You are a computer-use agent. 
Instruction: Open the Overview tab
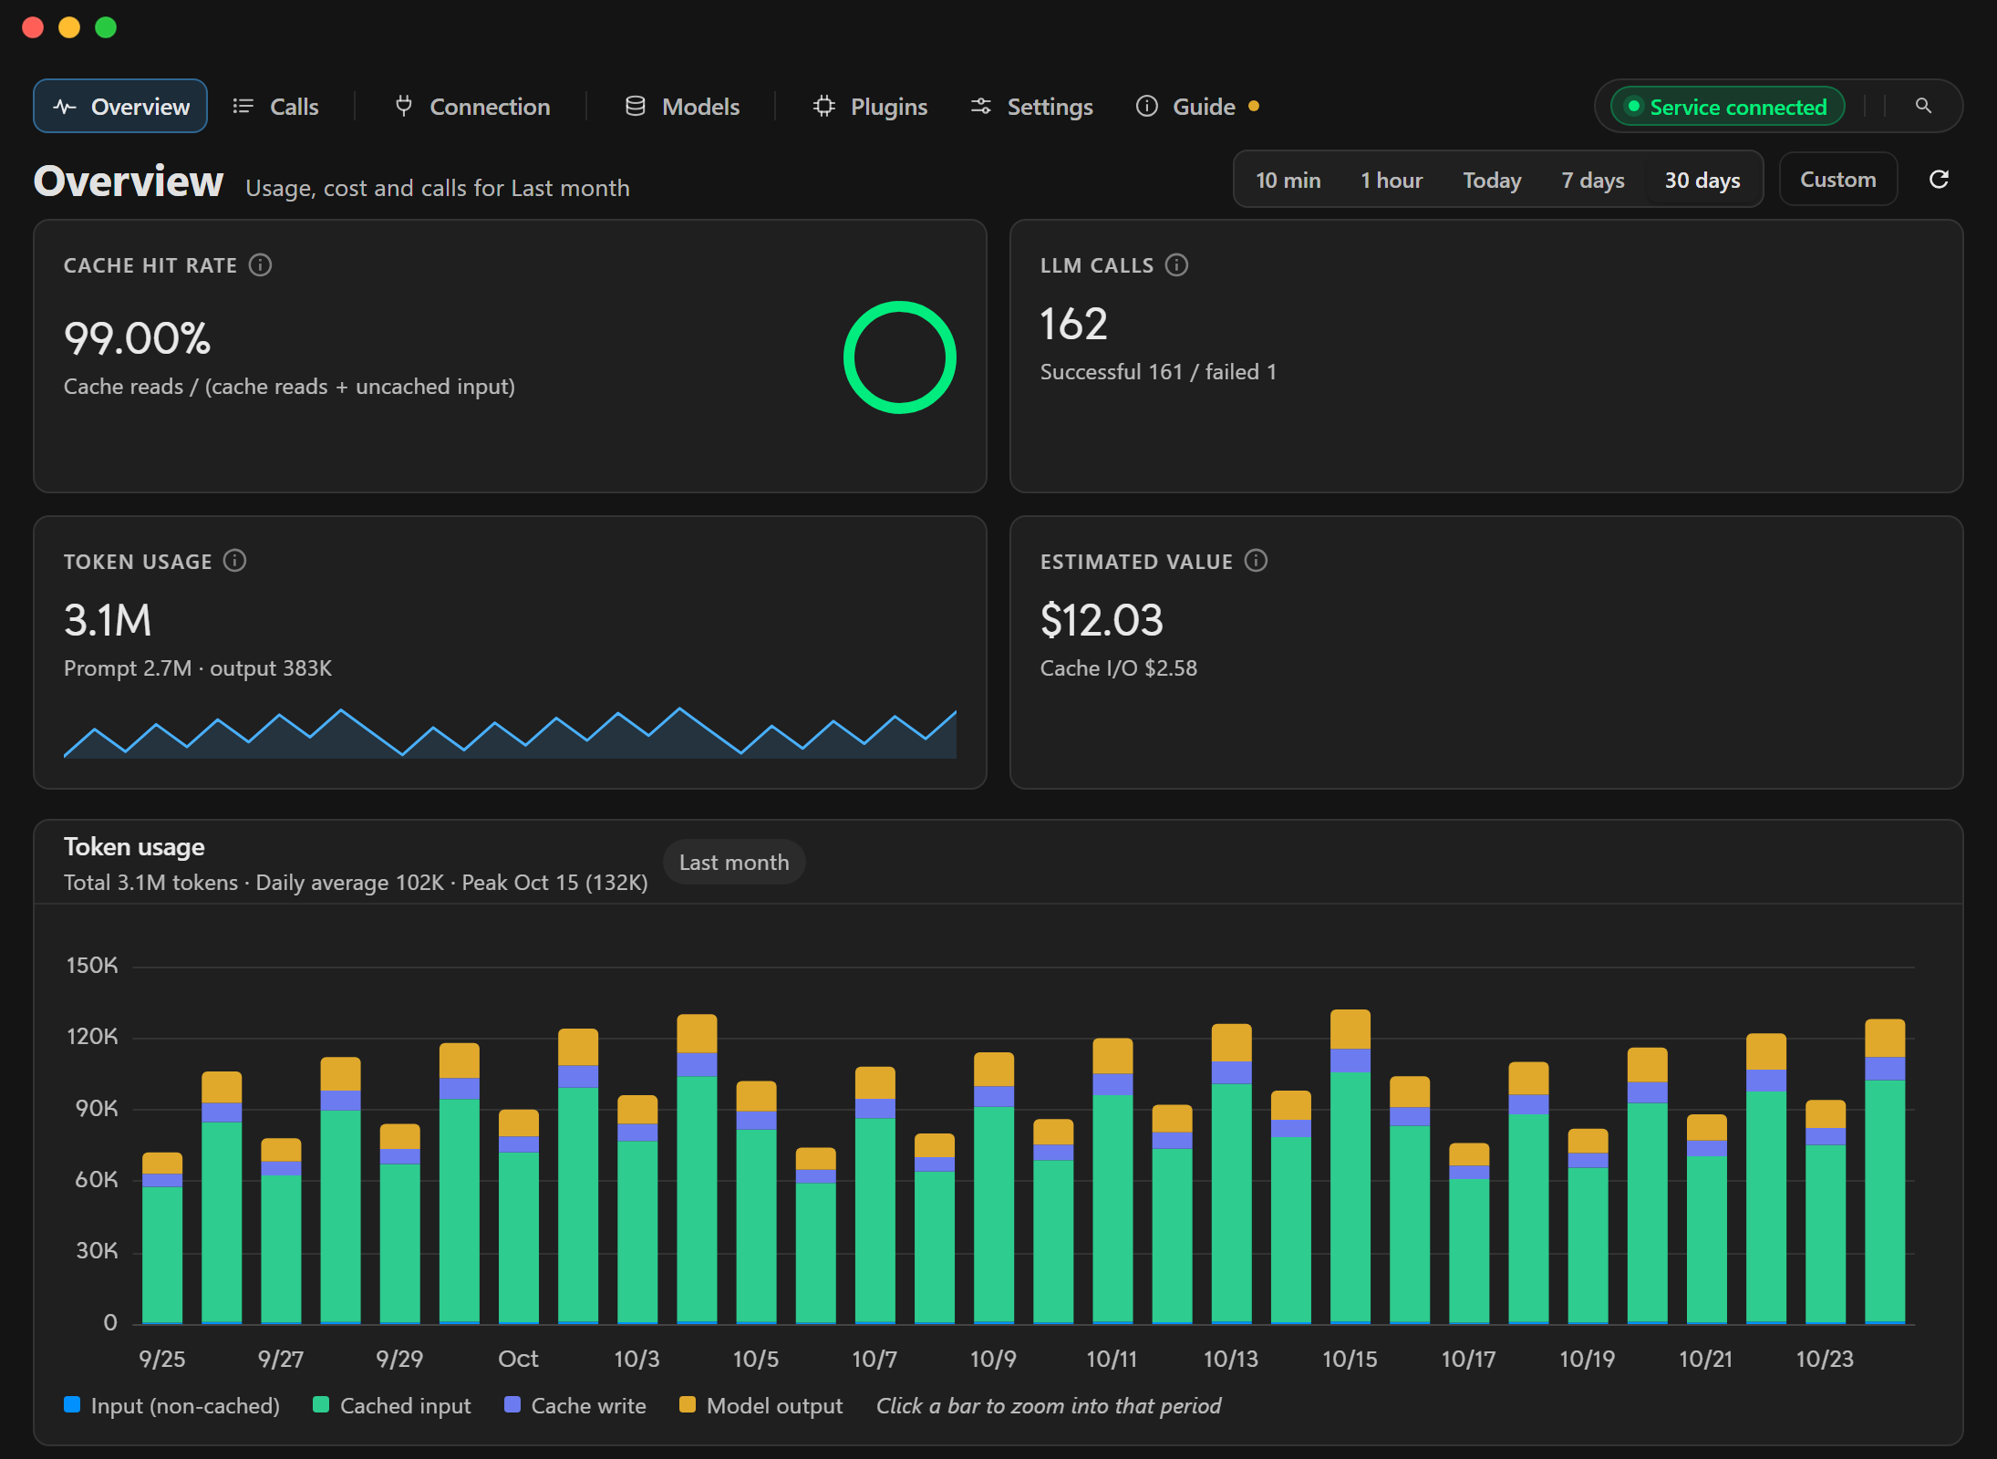point(120,107)
